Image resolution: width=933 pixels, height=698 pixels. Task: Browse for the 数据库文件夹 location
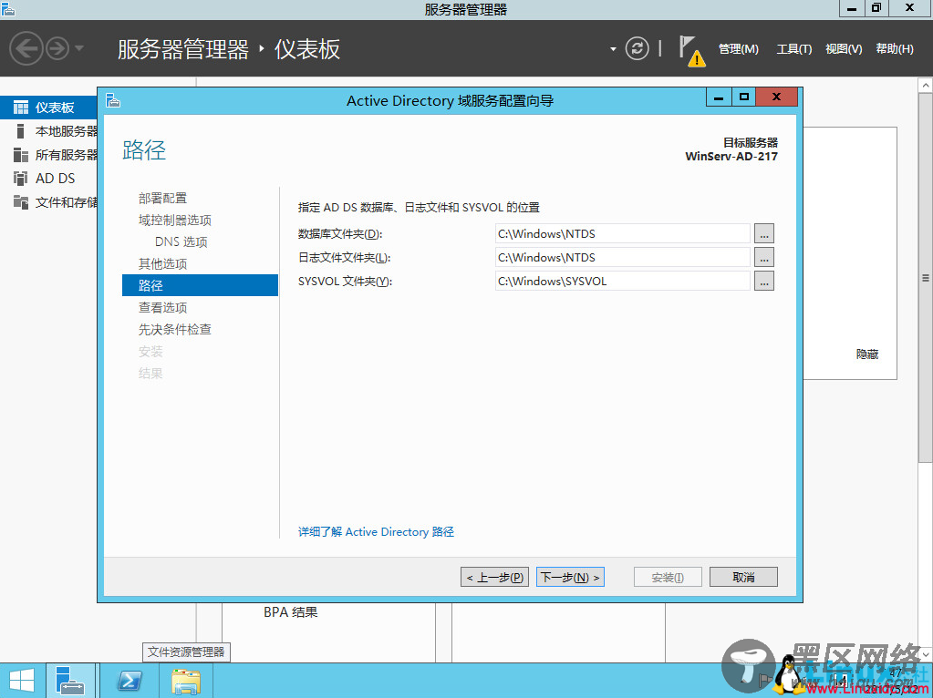tap(764, 233)
